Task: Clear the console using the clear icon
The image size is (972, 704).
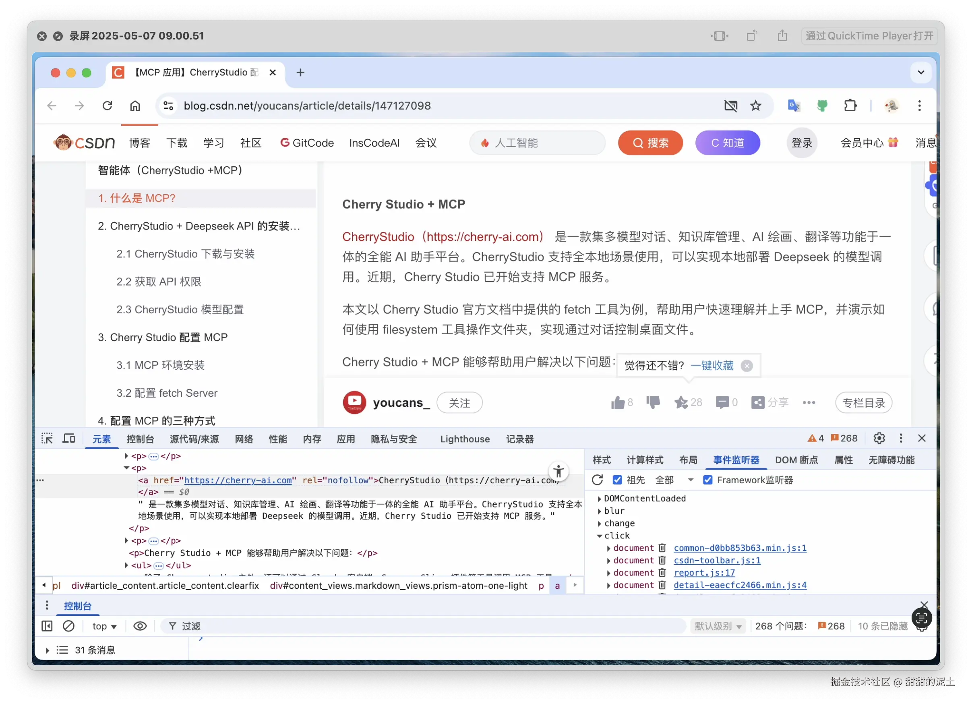Action: click(x=69, y=626)
